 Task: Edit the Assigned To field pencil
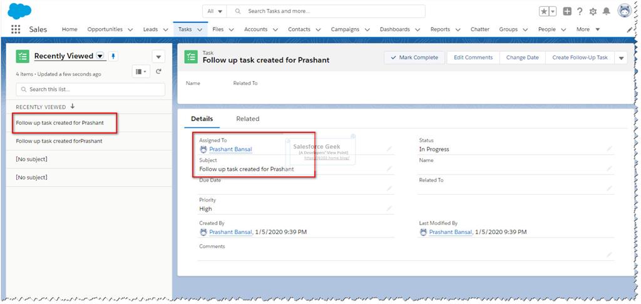(x=389, y=149)
